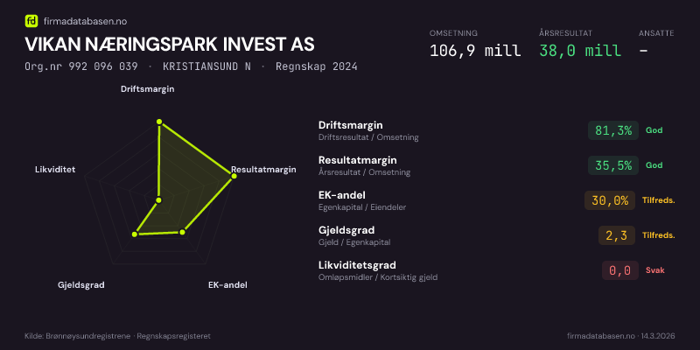Click the firmadatabasen.no logo icon

[x=31, y=20]
